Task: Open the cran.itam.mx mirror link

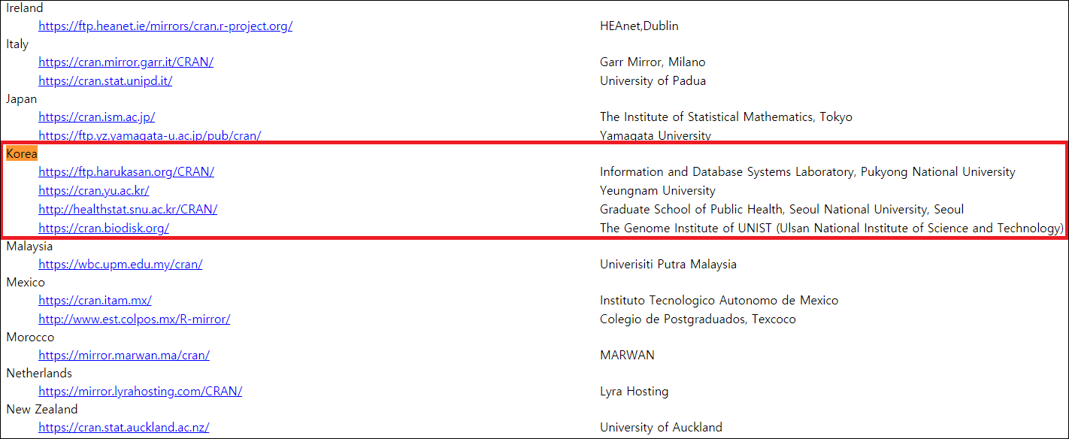Action: (x=95, y=300)
